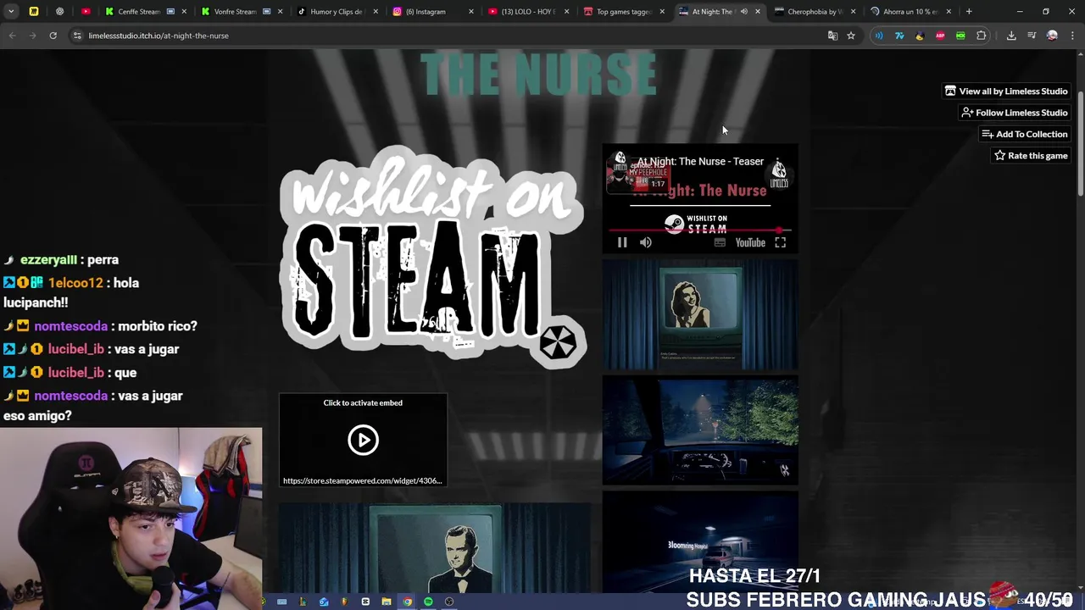Open Blooming Hospital screenshot thumbnail
Image resolution: width=1085 pixels, height=610 pixels.
click(700, 542)
